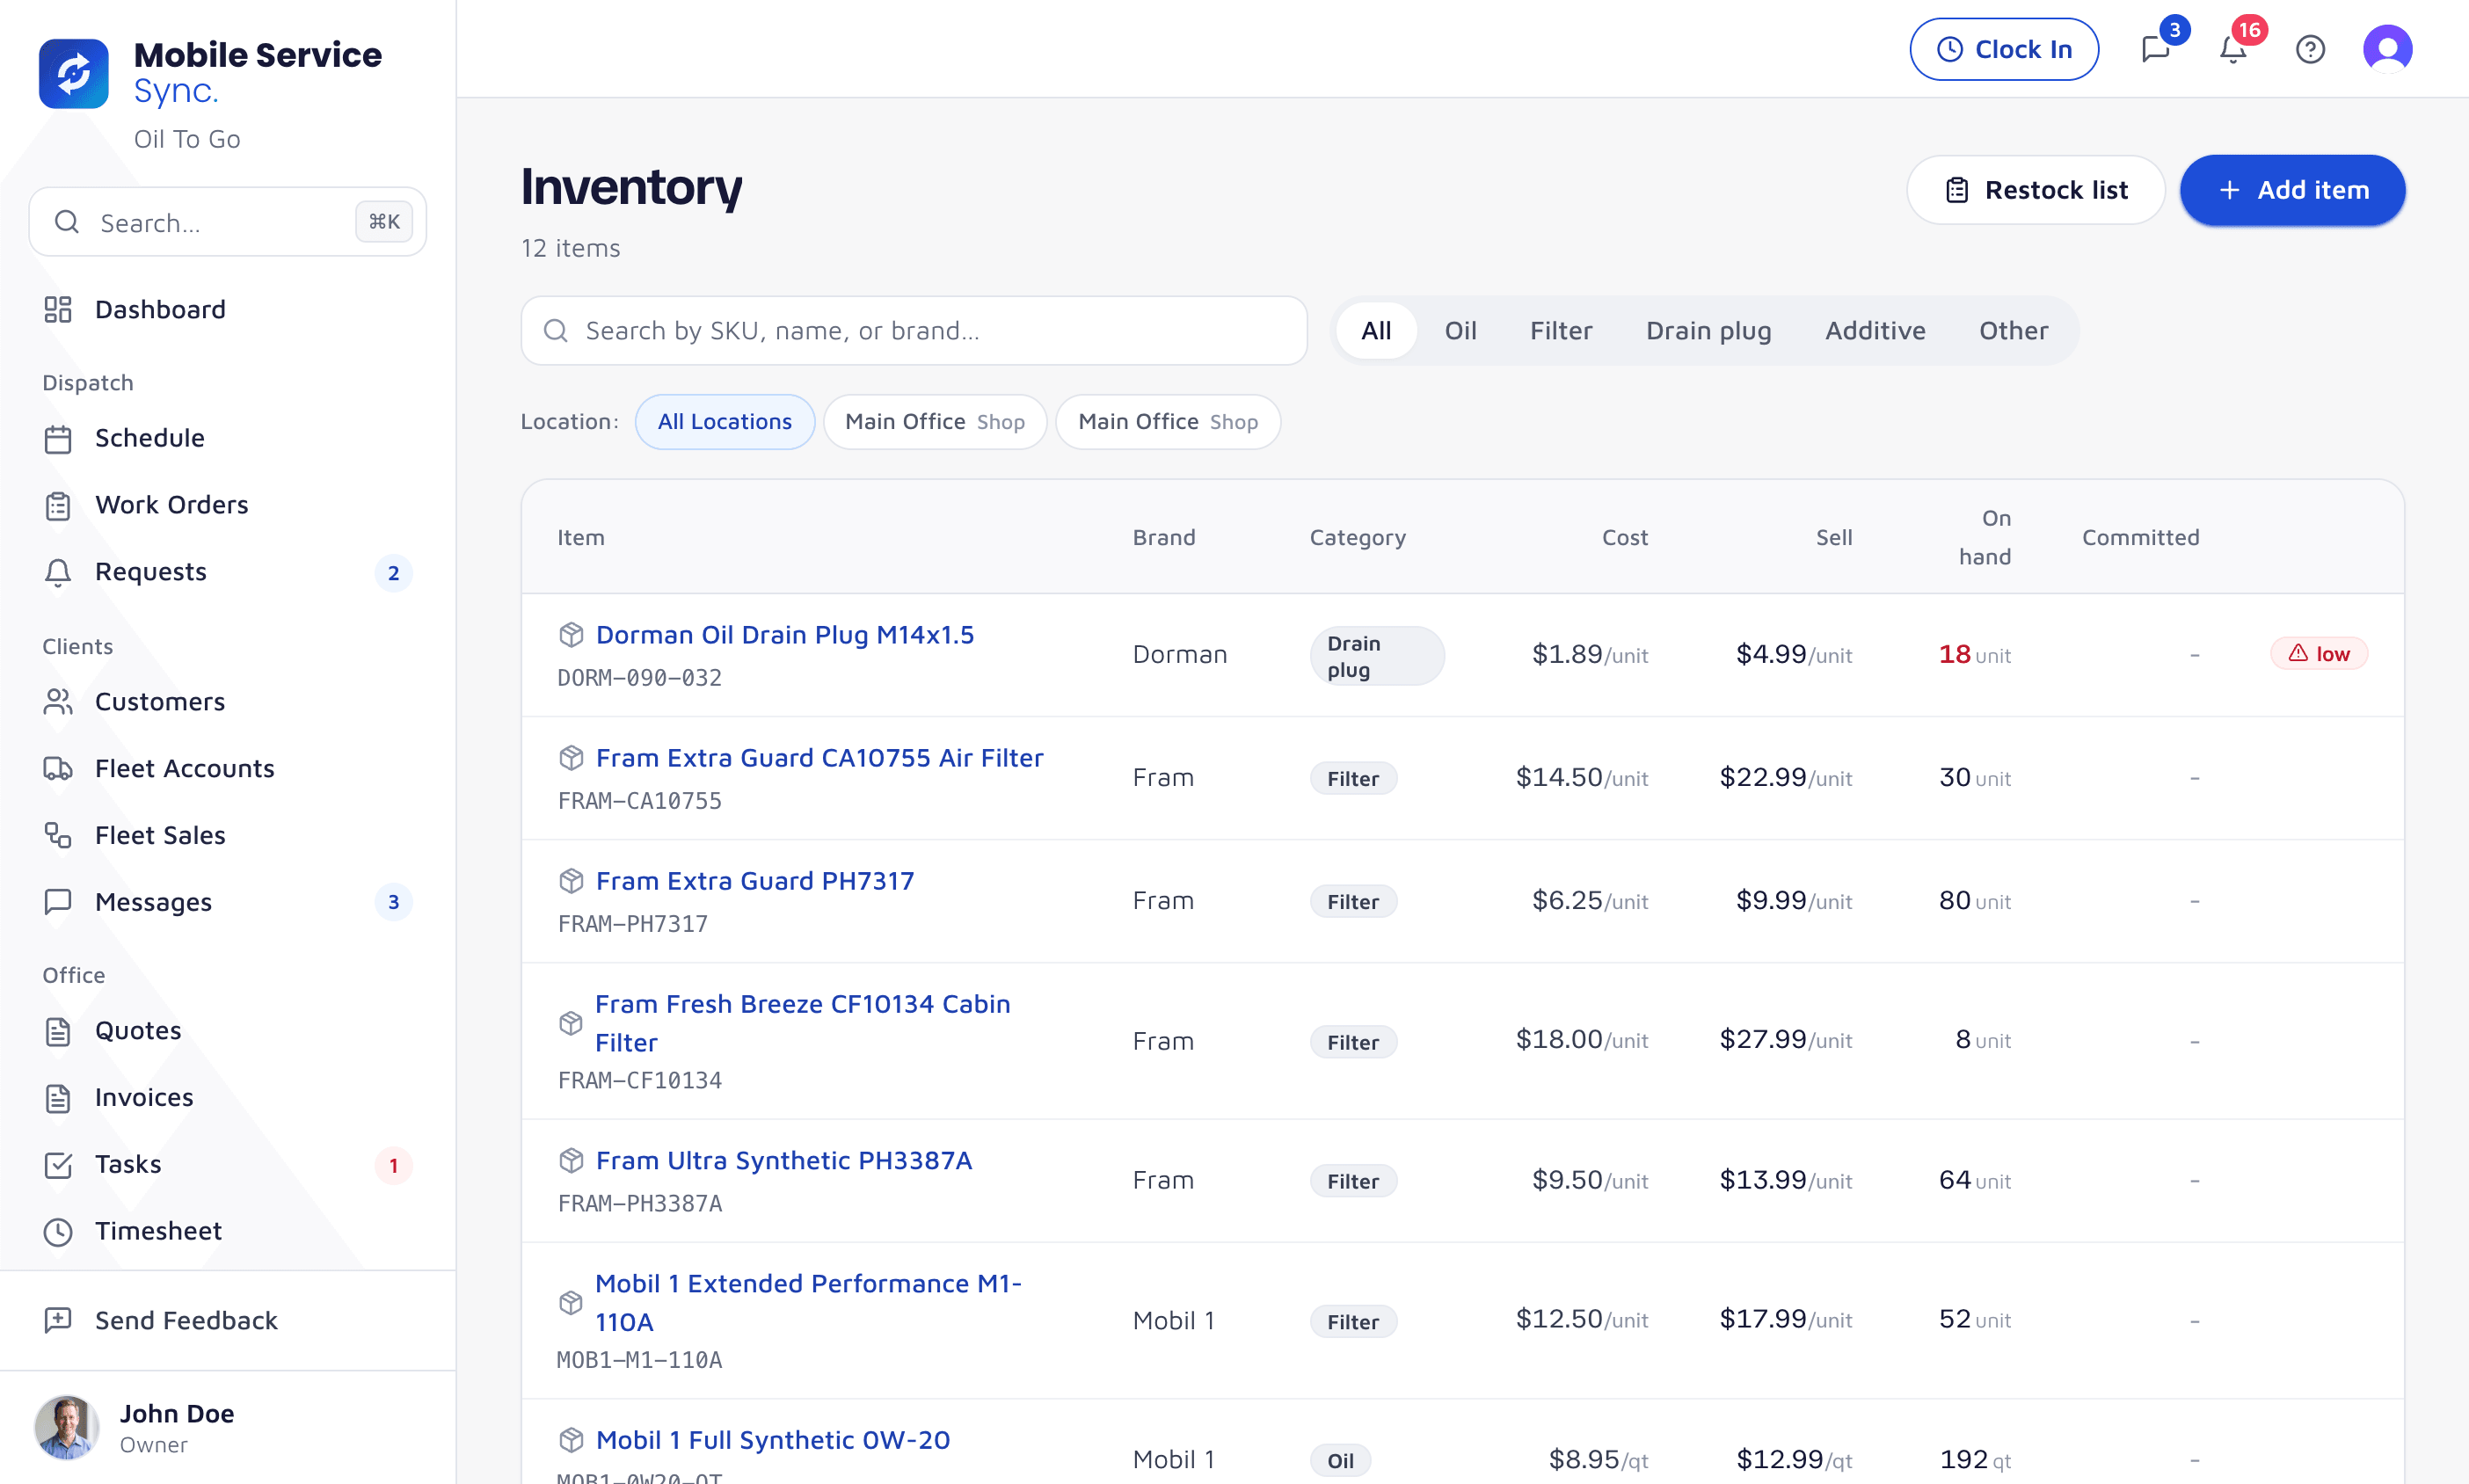Click the Add item button

pos(2292,190)
